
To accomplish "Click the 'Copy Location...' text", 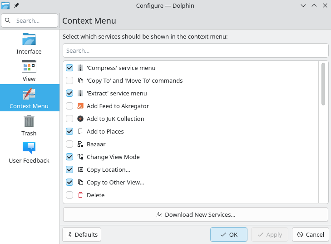I will (x=109, y=169).
